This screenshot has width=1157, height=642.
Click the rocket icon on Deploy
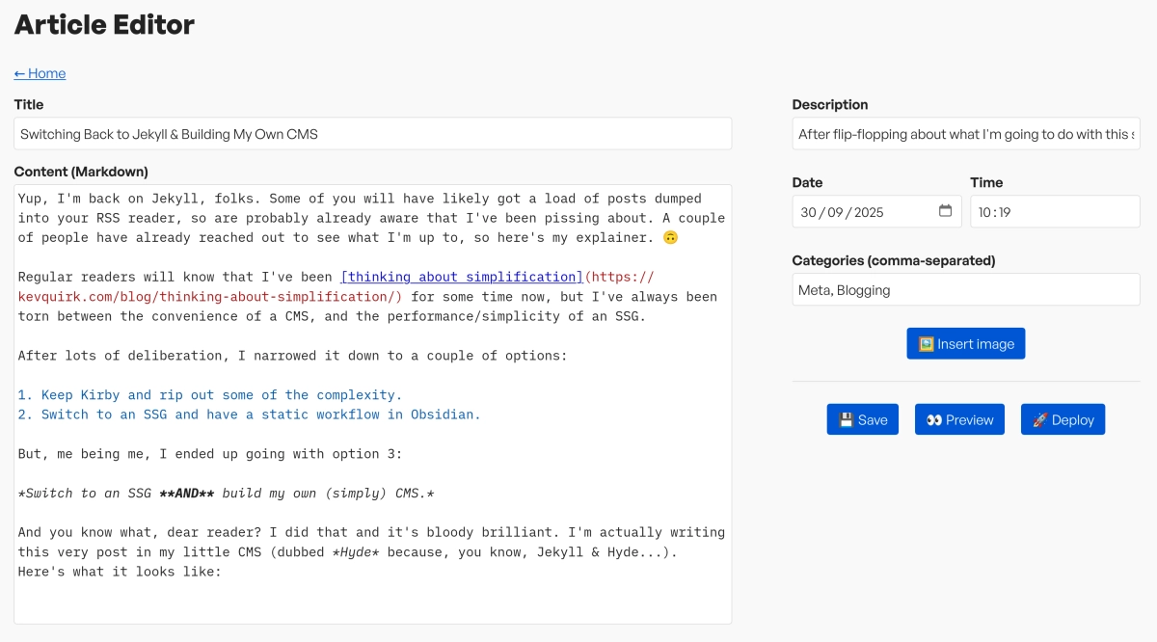(x=1039, y=420)
